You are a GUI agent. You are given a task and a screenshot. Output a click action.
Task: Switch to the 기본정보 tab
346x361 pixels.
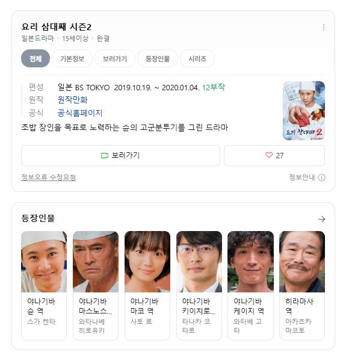[x=72, y=59]
